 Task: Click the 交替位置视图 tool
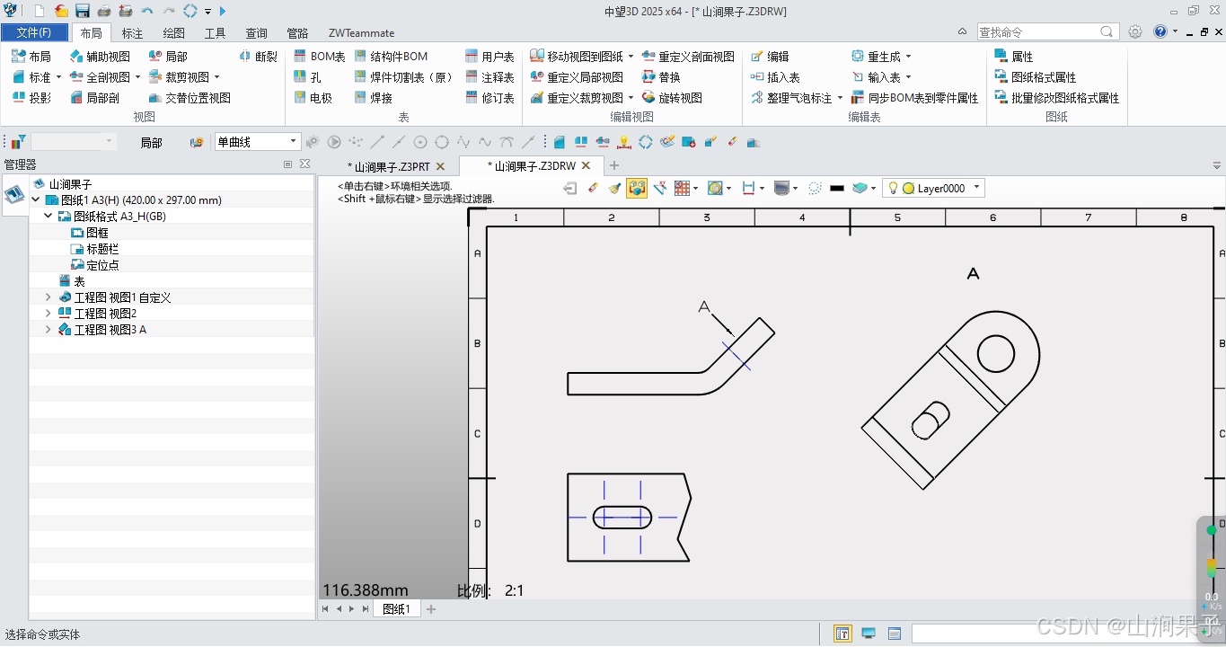tap(190, 98)
